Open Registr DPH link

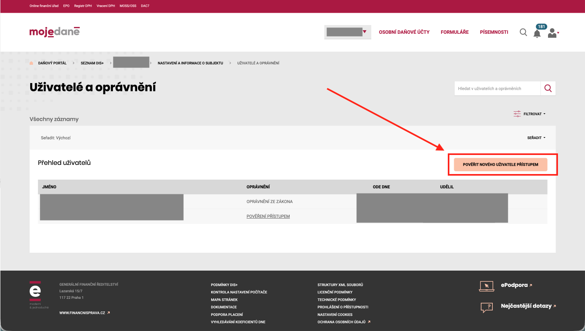tap(83, 6)
